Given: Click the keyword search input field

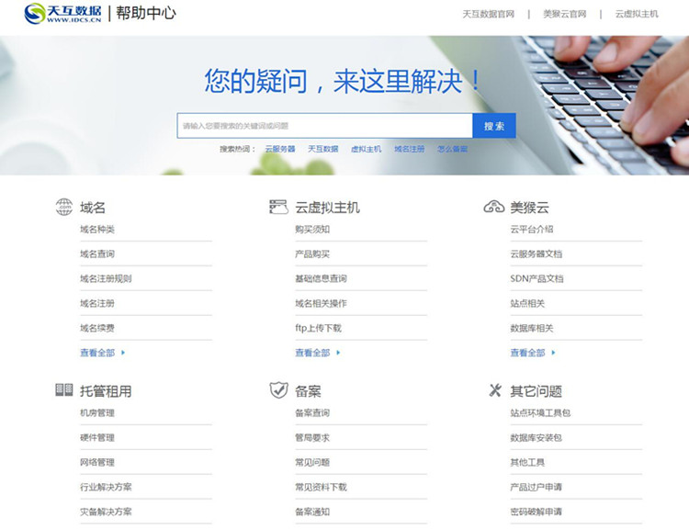Looking at the screenshot, I should (x=324, y=126).
